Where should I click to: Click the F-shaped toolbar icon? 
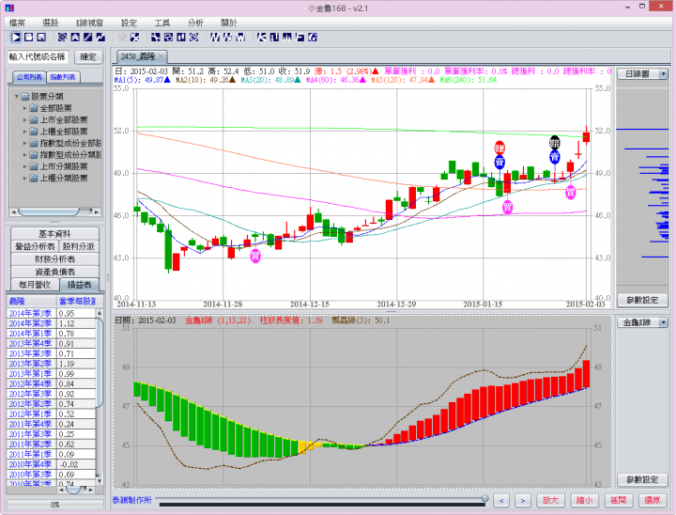coord(300,38)
